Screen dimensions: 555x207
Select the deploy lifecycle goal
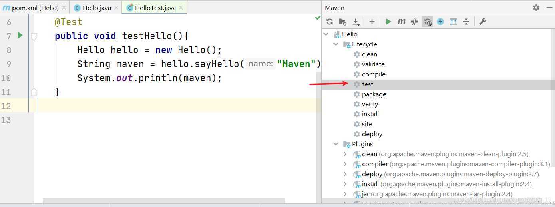click(x=372, y=134)
